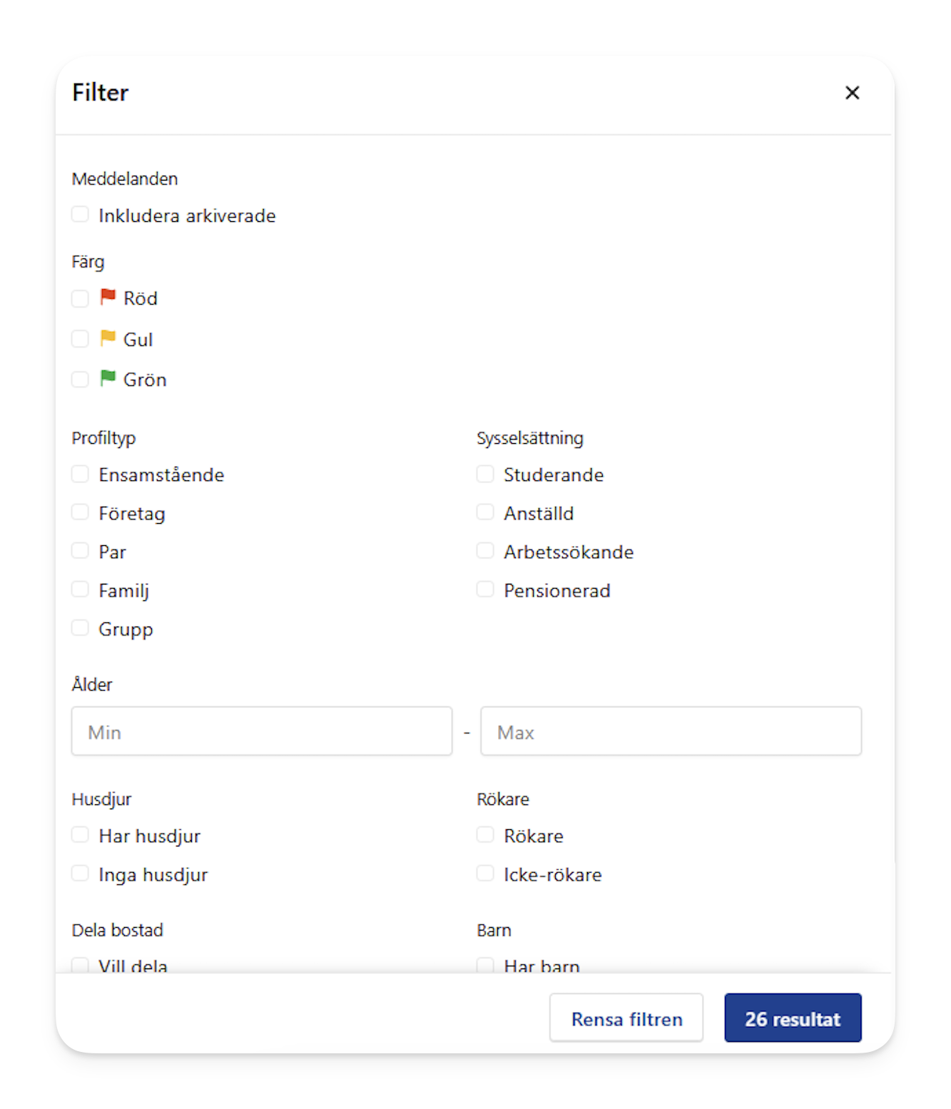Check the Anställd occupation

point(485,513)
